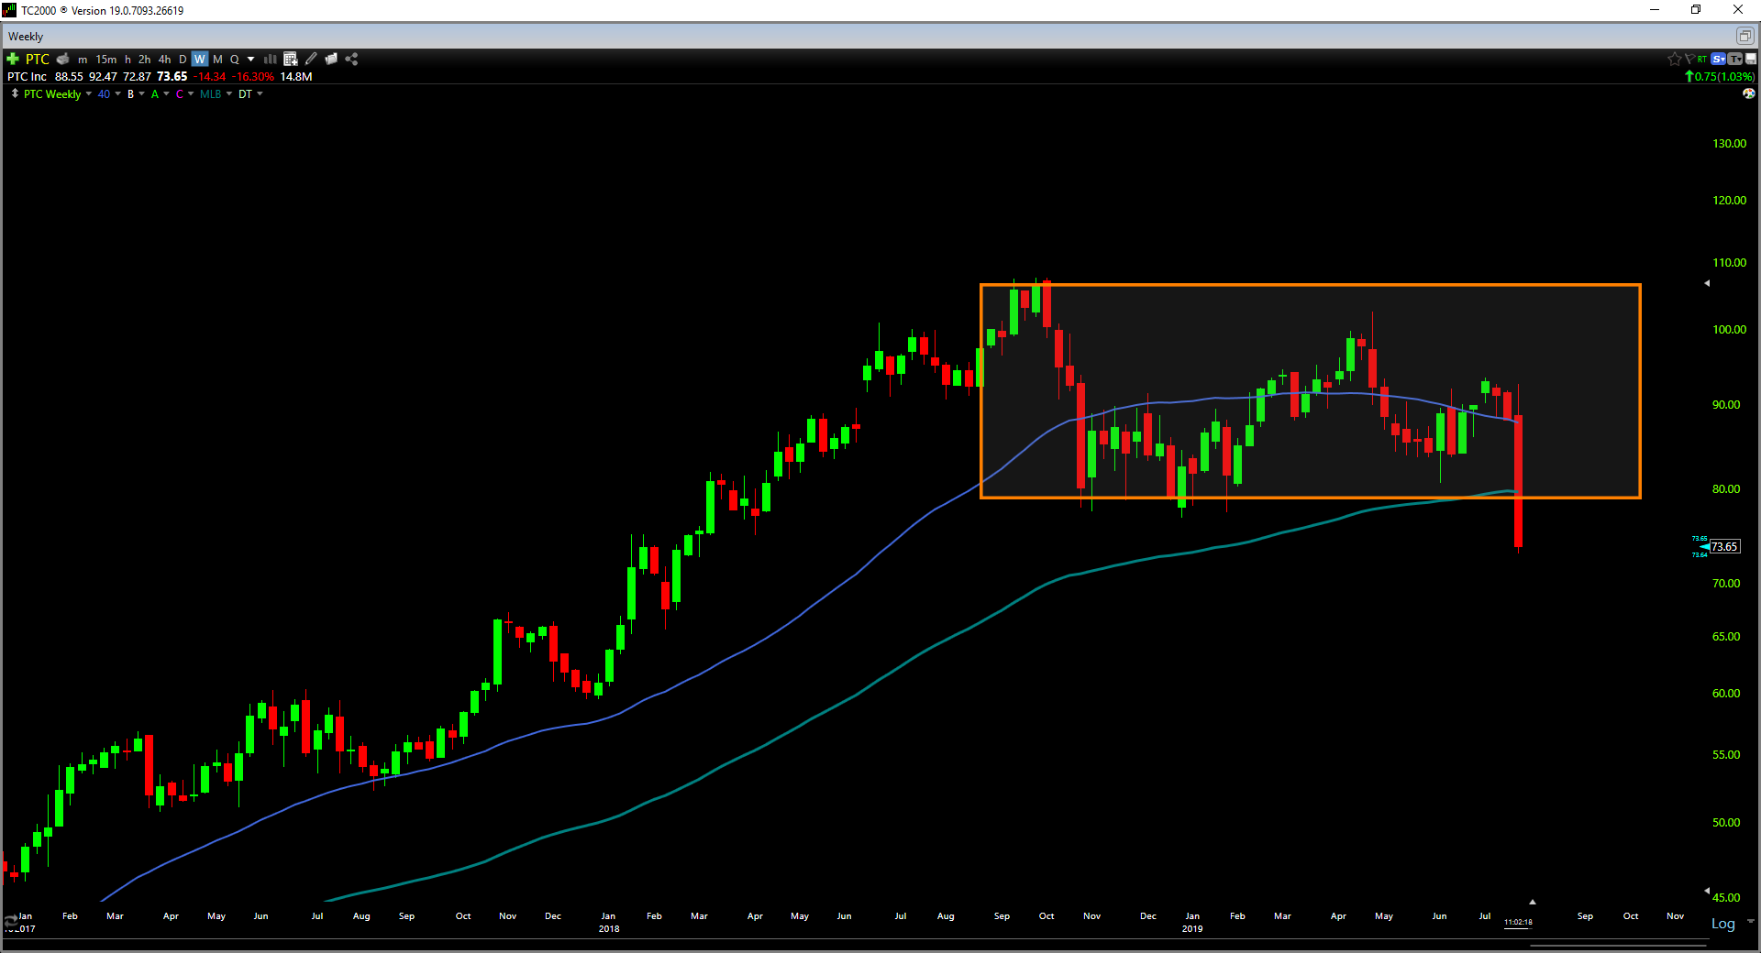Click the PTC Inc company name
The width and height of the screenshot is (1761, 953).
tap(28, 77)
